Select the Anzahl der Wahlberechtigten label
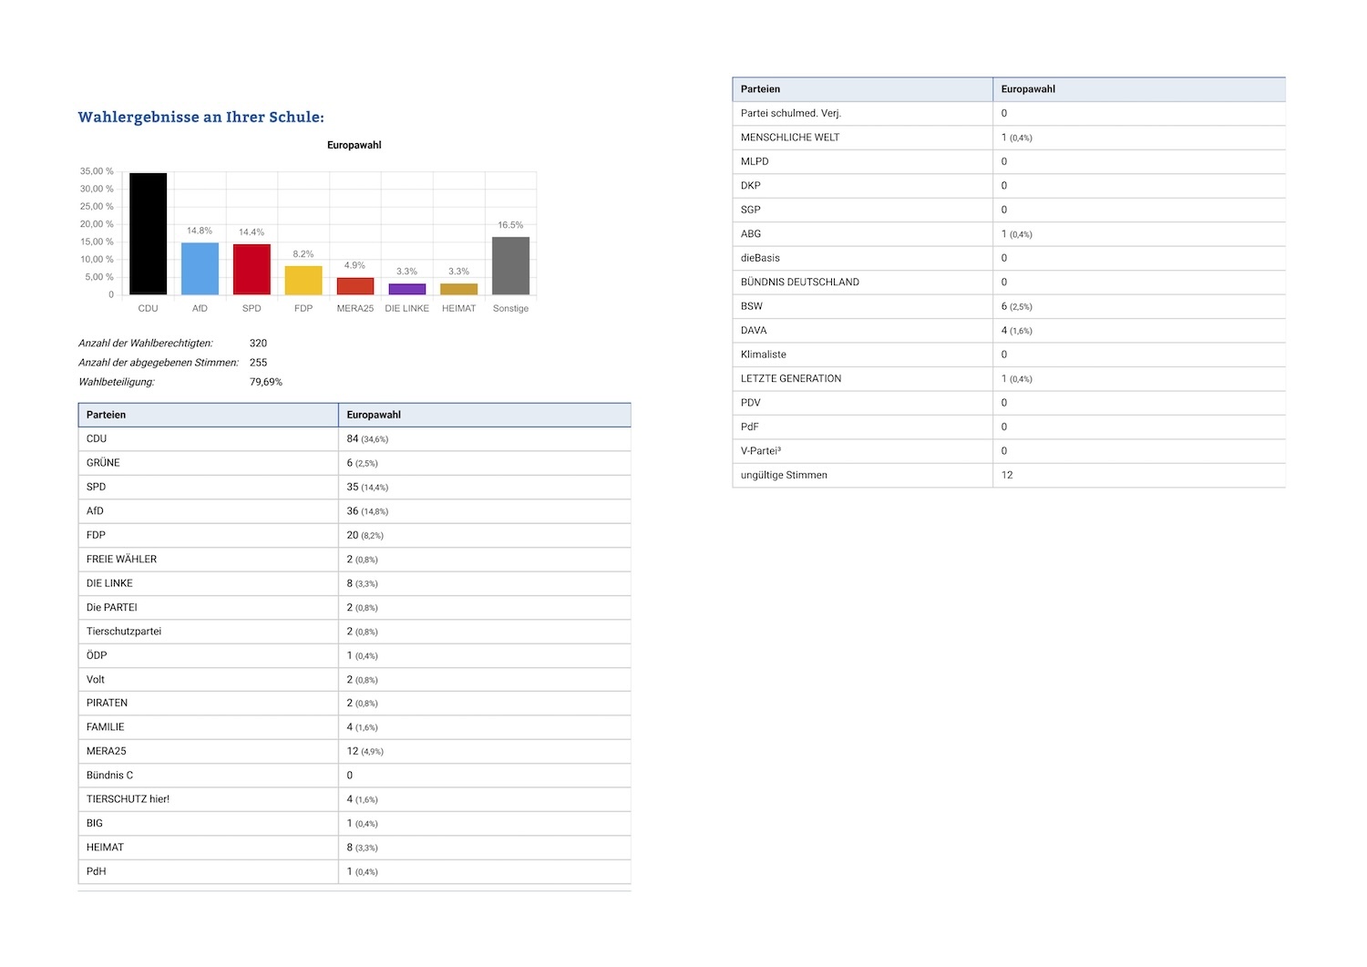Image resolution: width=1367 pixels, height=967 pixels. (x=146, y=344)
